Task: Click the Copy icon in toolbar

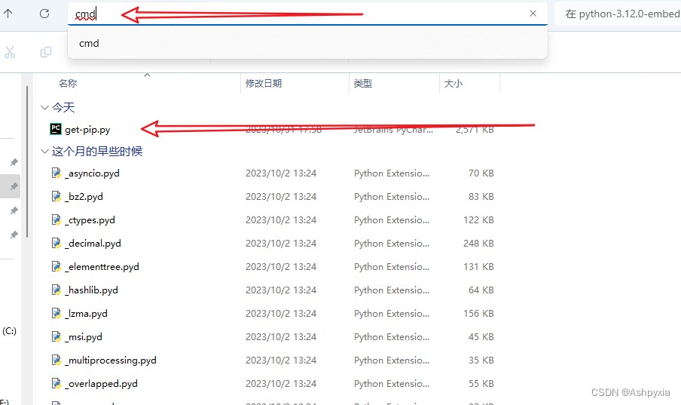Action: pyautogui.click(x=46, y=52)
